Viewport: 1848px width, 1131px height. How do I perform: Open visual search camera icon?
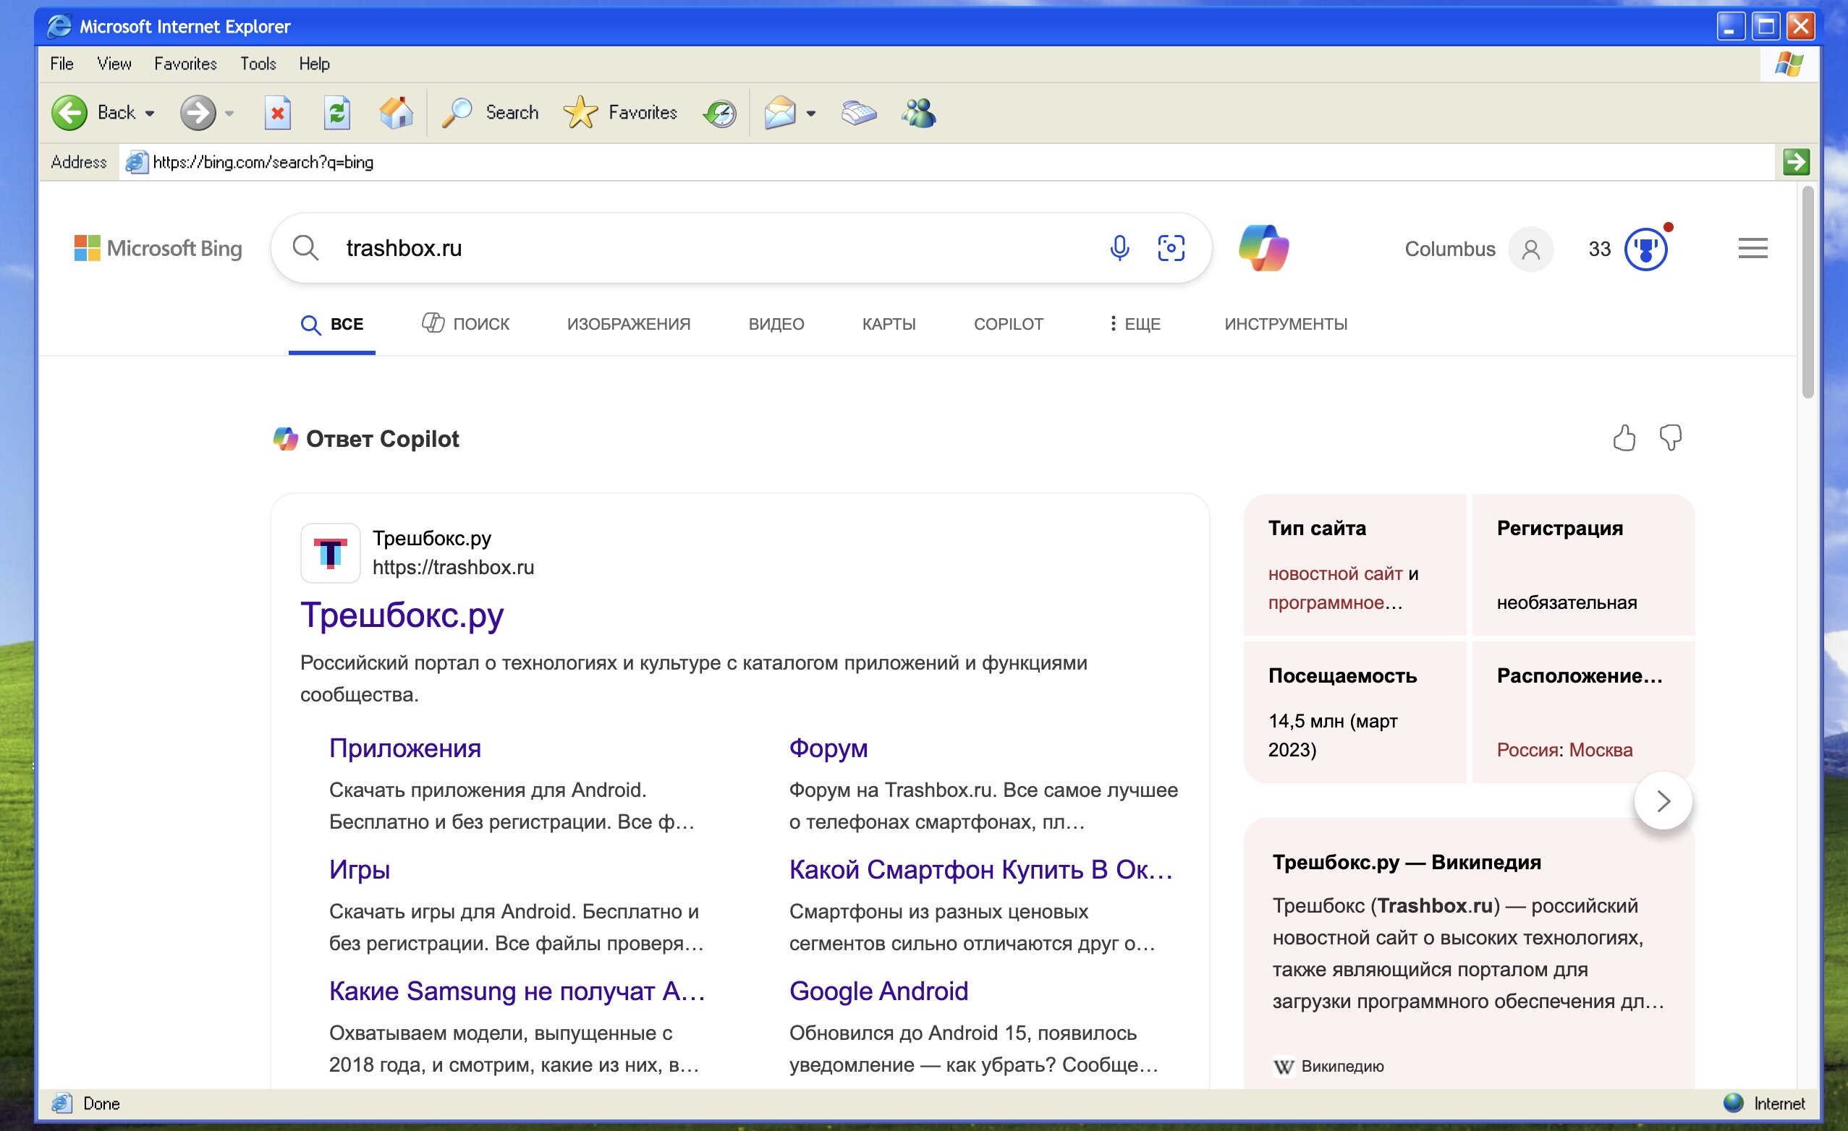[1171, 248]
